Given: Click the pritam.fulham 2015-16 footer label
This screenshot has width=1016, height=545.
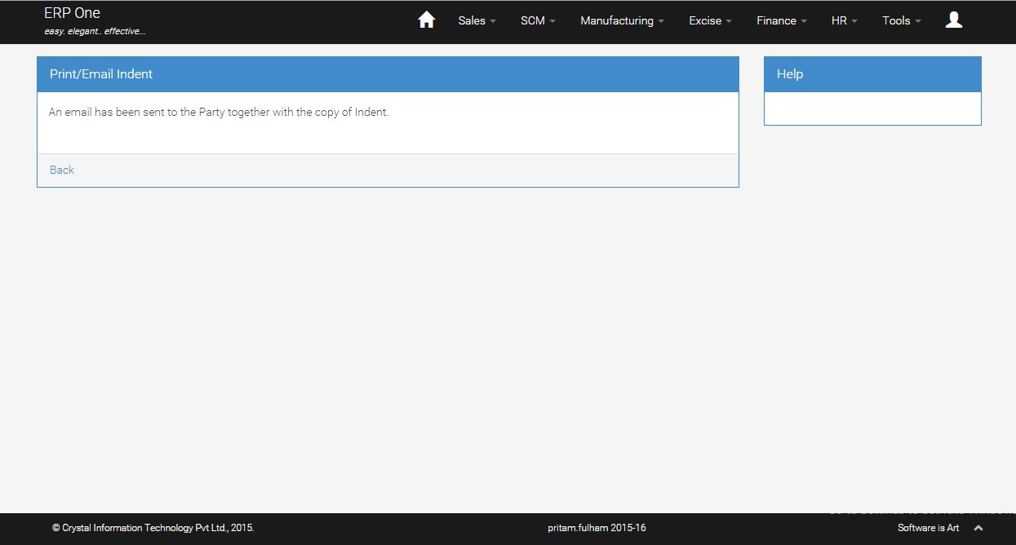Looking at the screenshot, I should 597,528.
